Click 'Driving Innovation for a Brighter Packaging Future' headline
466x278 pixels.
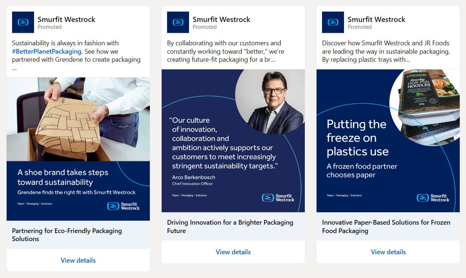coord(230,226)
